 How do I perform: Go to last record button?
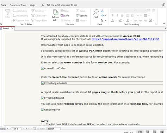click(x=26, y=129)
